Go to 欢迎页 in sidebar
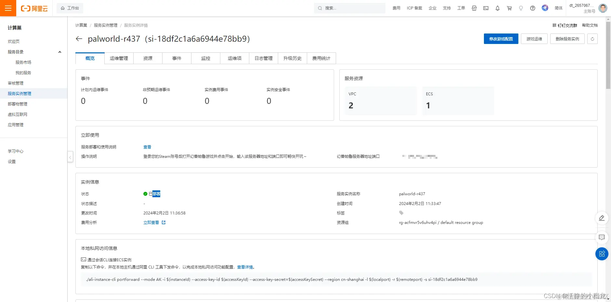Screen dimensions: 611x302 click(14, 41)
